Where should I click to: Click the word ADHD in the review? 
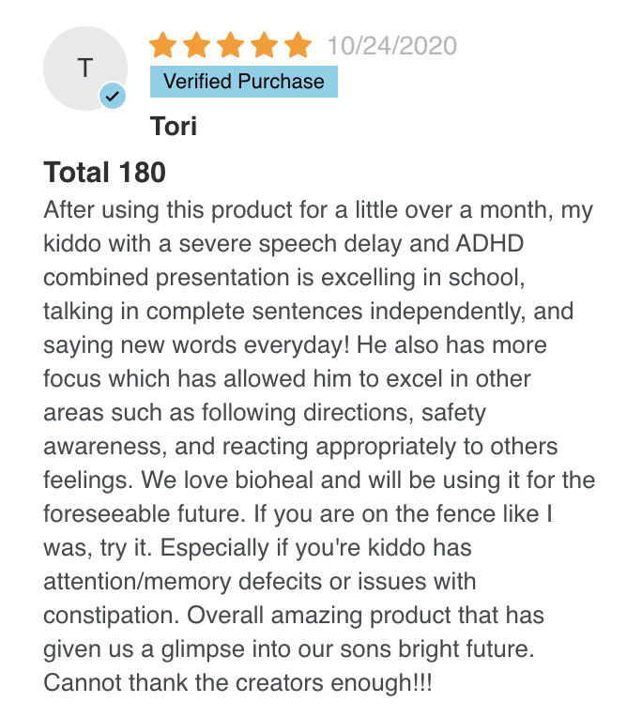pos(489,243)
